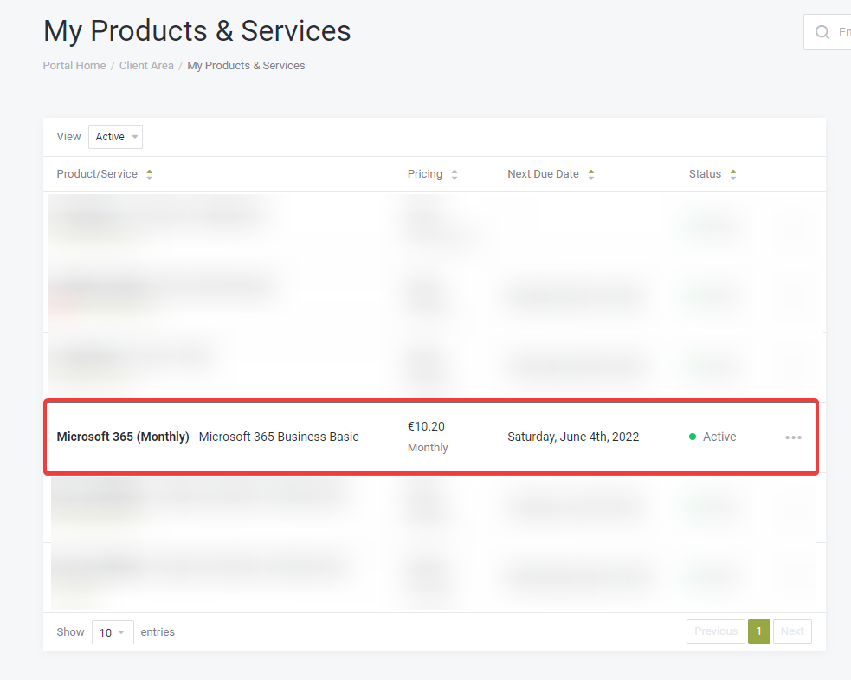Click the Next Due Date column header
This screenshot has width=851, height=680.
[x=544, y=174]
